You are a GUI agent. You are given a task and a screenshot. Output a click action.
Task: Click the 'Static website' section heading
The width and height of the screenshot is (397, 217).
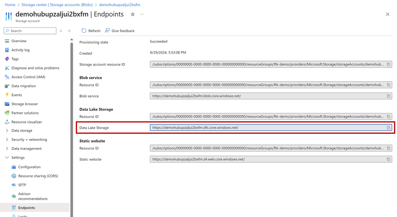click(92, 141)
